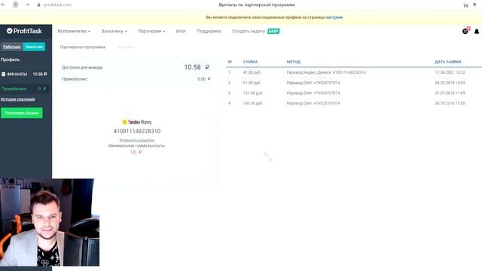Image resolution: width=482 pixels, height=271 pixels.
Task: Open the round avatar icon with red badge
Action: coord(465,31)
